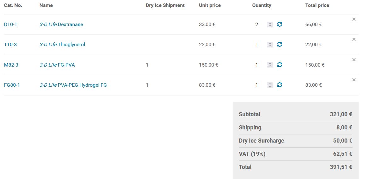Click catalog number FG80-1
This screenshot has width=365, height=179.
(x=12, y=85)
